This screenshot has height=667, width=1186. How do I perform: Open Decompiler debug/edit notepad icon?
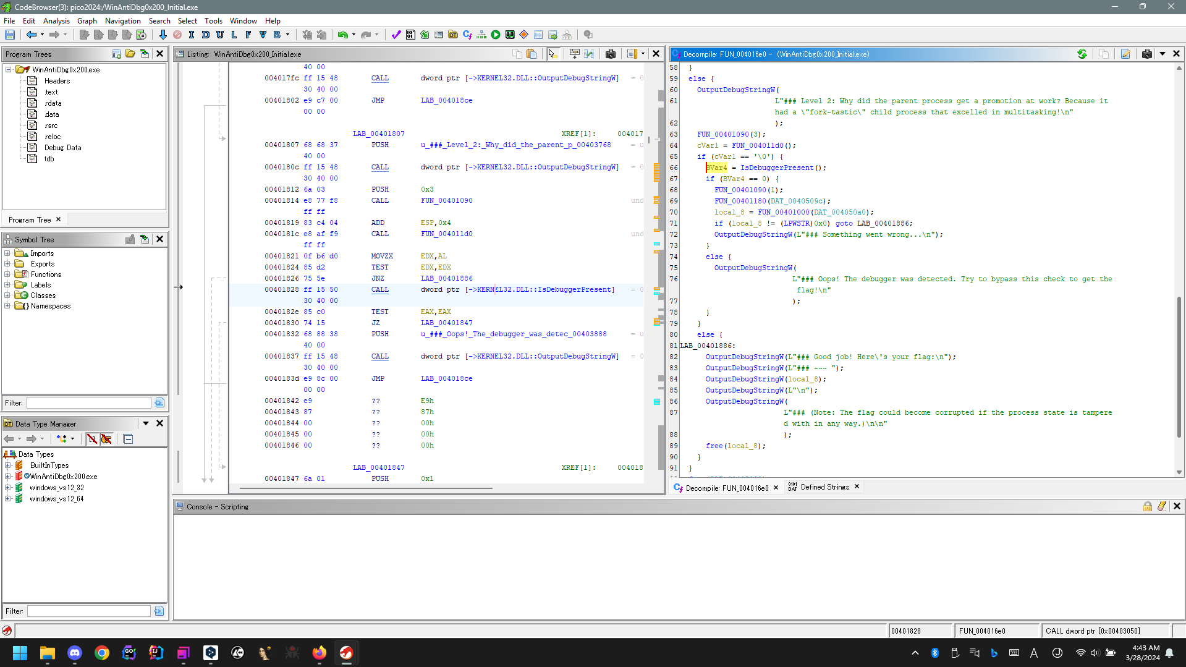click(1125, 54)
